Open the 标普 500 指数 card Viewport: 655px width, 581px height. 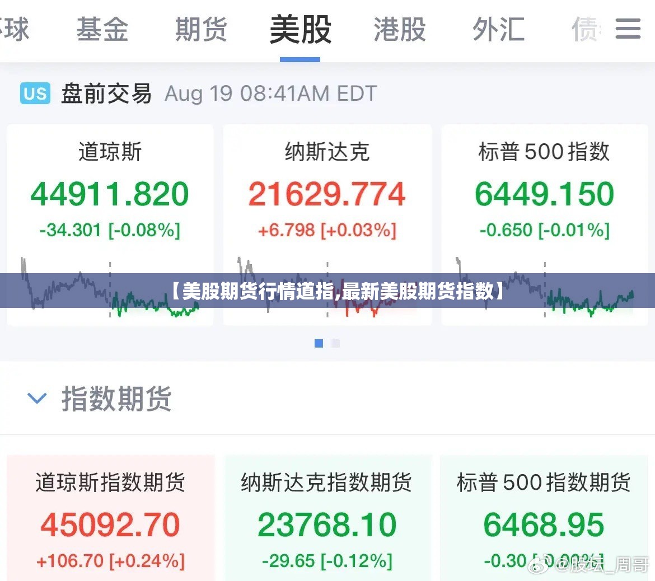tap(544, 224)
